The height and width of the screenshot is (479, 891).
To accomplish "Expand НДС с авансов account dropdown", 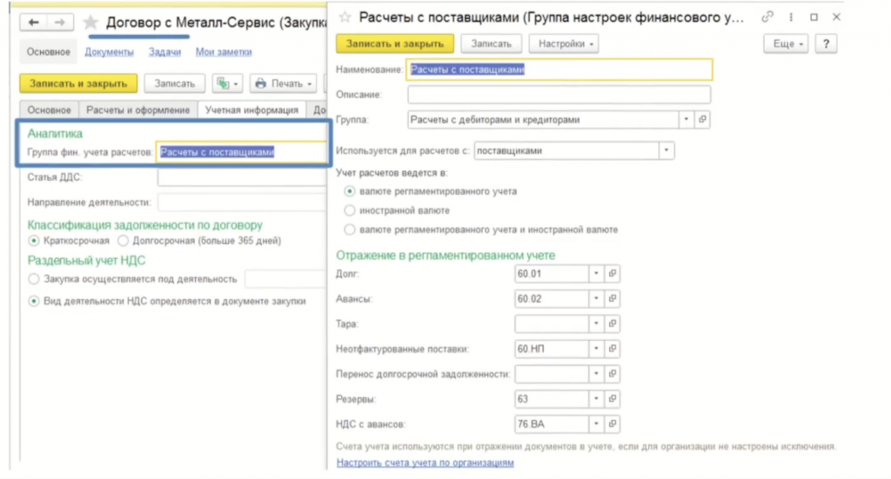I will [x=596, y=424].
